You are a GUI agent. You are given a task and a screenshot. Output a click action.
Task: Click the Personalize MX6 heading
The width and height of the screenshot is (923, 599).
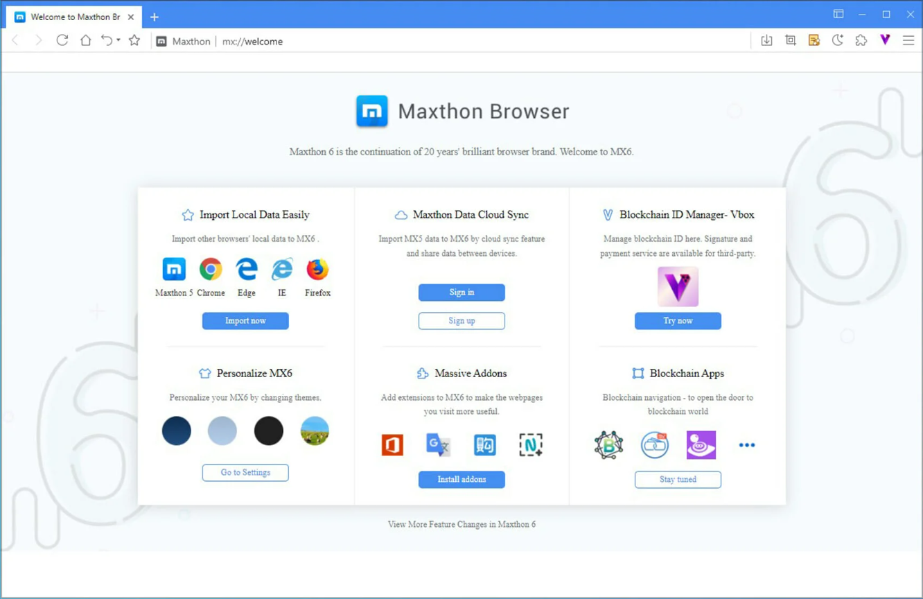[x=254, y=374]
